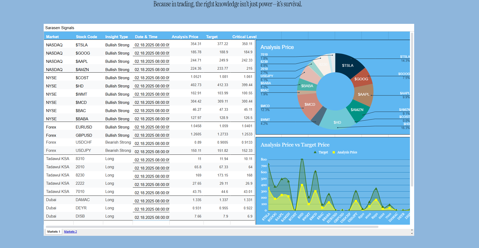Click the Target legend entry in the line chart
Screen dimensions: 479x248
(321, 152)
